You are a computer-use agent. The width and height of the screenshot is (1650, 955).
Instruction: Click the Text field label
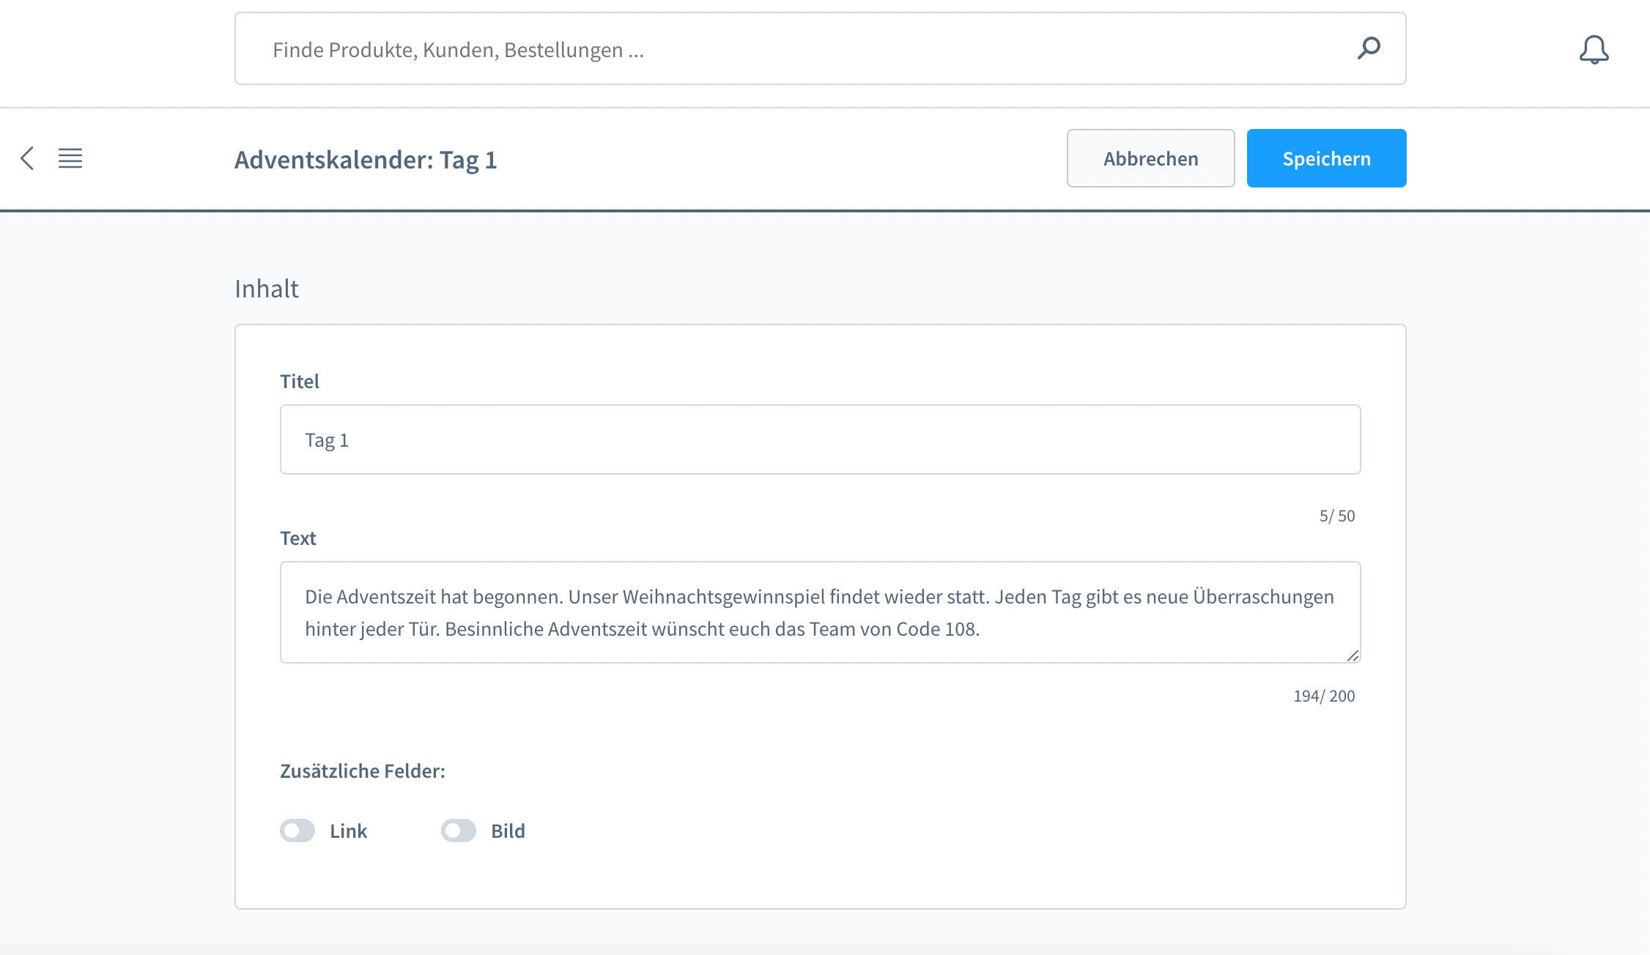[298, 538]
